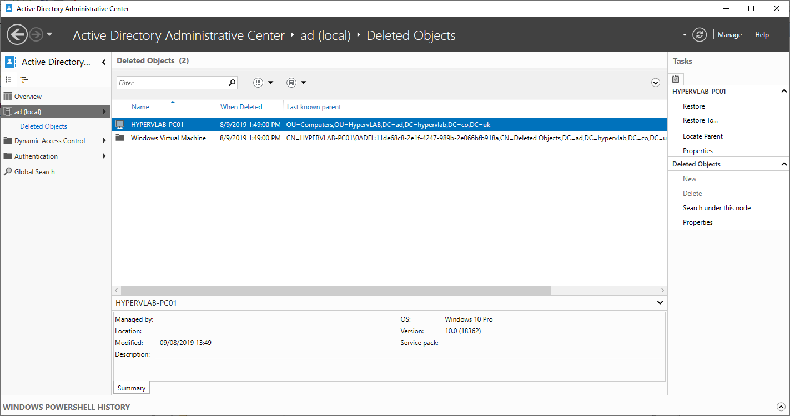Select the Summary tab
Image resolution: width=790 pixels, height=416 pixels.
pyautogui.click(x=132, y=388)
